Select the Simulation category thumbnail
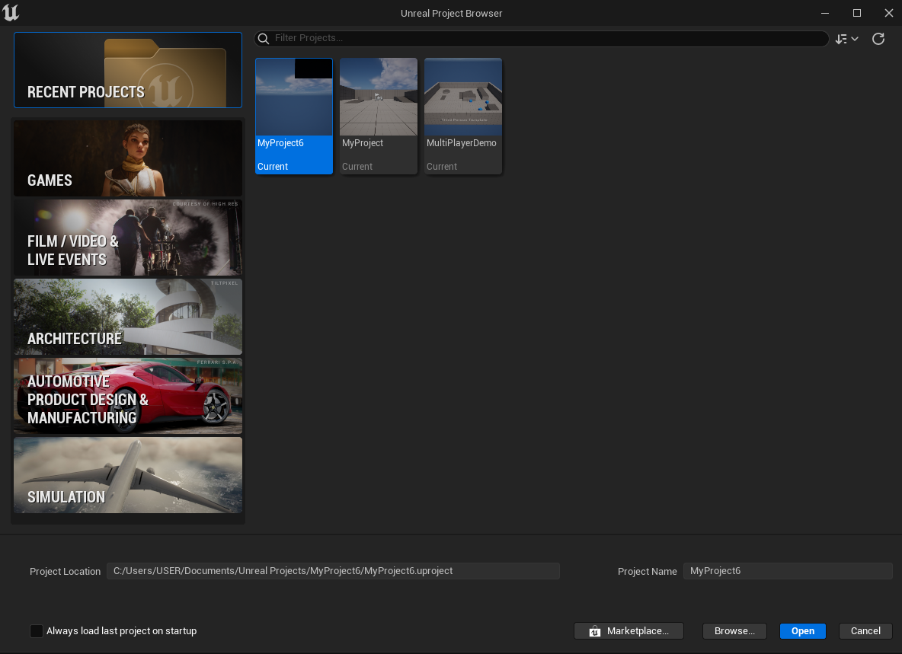 click(127, 474)
